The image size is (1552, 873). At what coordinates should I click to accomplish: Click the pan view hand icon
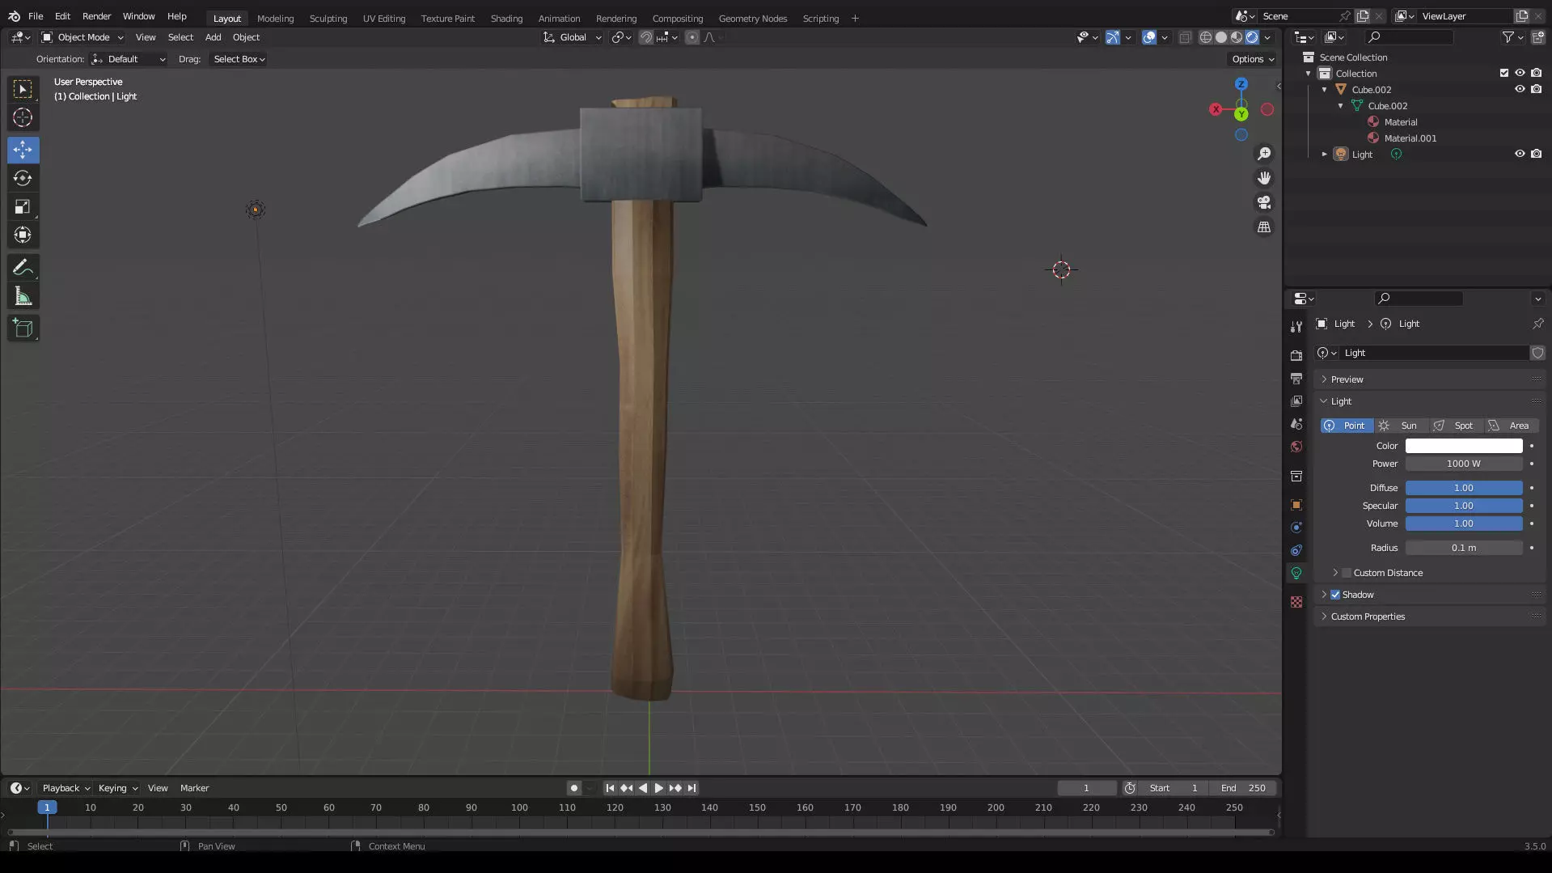1264,178
